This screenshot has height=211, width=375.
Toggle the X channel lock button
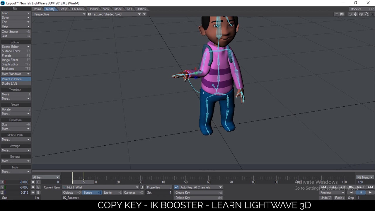pos(3,182)
